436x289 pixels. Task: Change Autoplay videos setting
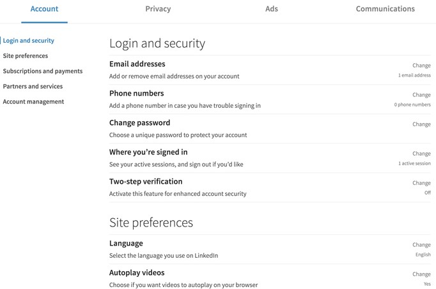click(x=421, y=274)
